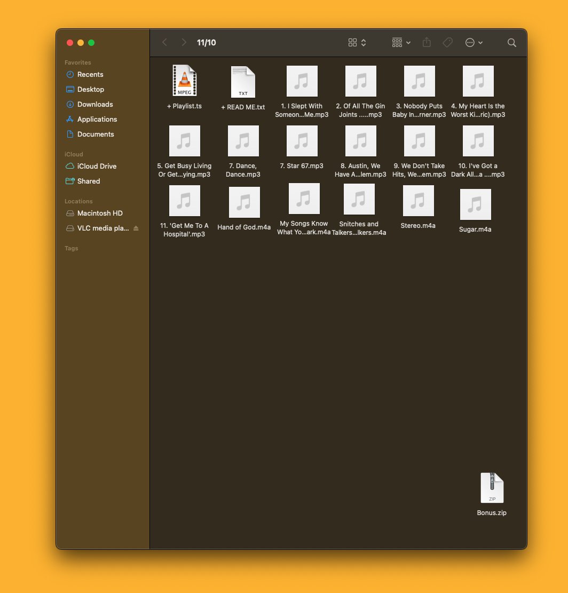
Task: Change view mode with icon view switcher
Action: (357, 42)
